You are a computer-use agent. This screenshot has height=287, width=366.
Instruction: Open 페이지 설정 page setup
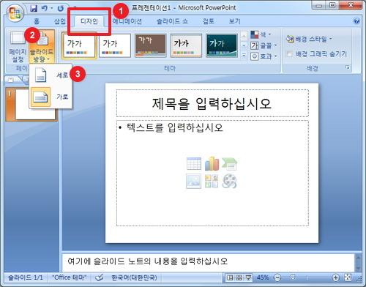(18, 47)
